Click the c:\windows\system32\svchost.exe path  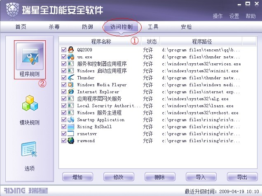point(200,113)
